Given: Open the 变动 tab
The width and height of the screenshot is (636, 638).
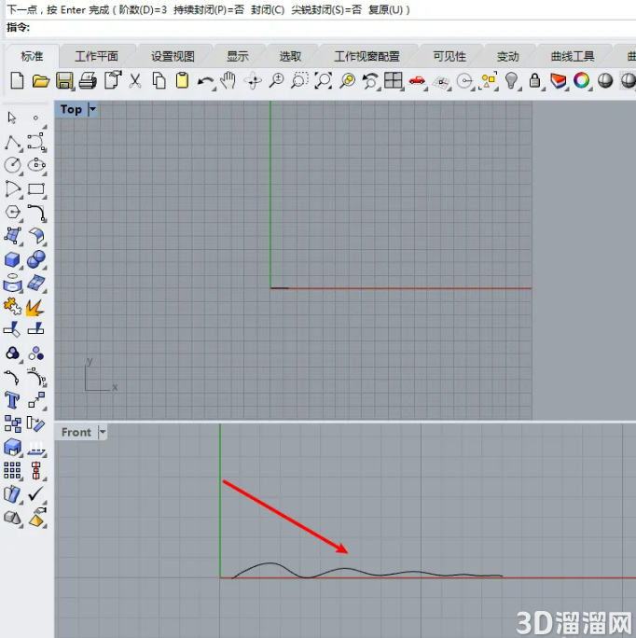Looking at the screenshot, I should tap(508, 56).
